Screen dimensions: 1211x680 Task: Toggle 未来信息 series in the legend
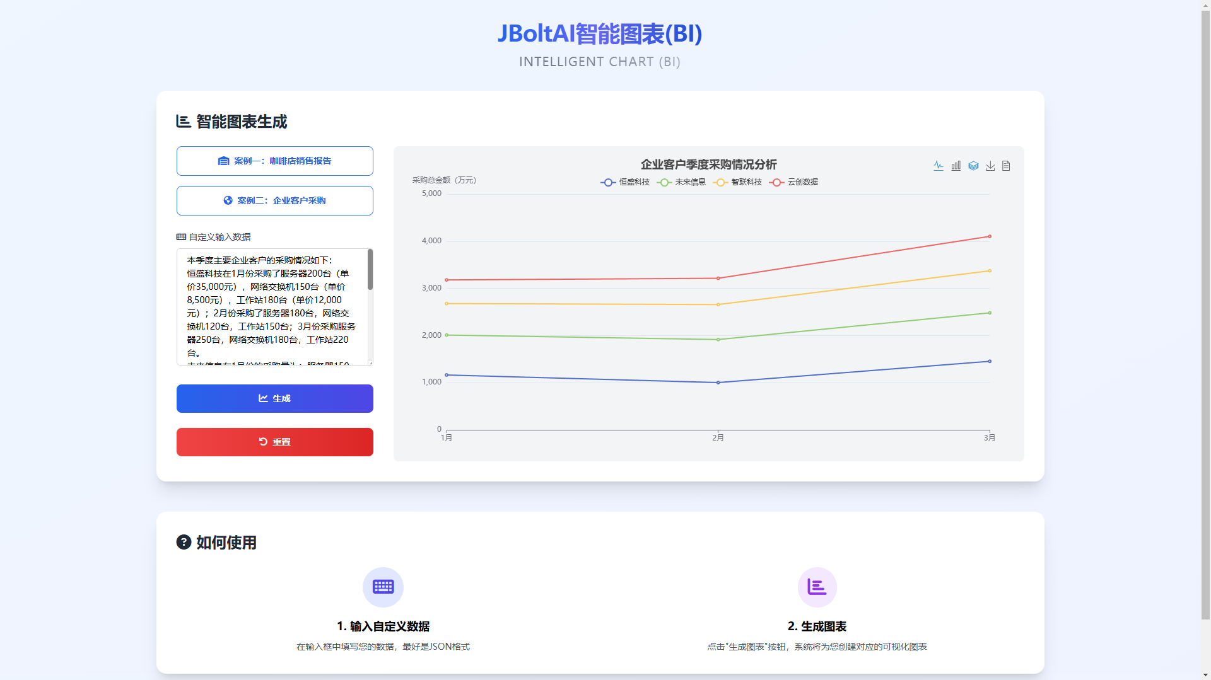tap(681, 182)
